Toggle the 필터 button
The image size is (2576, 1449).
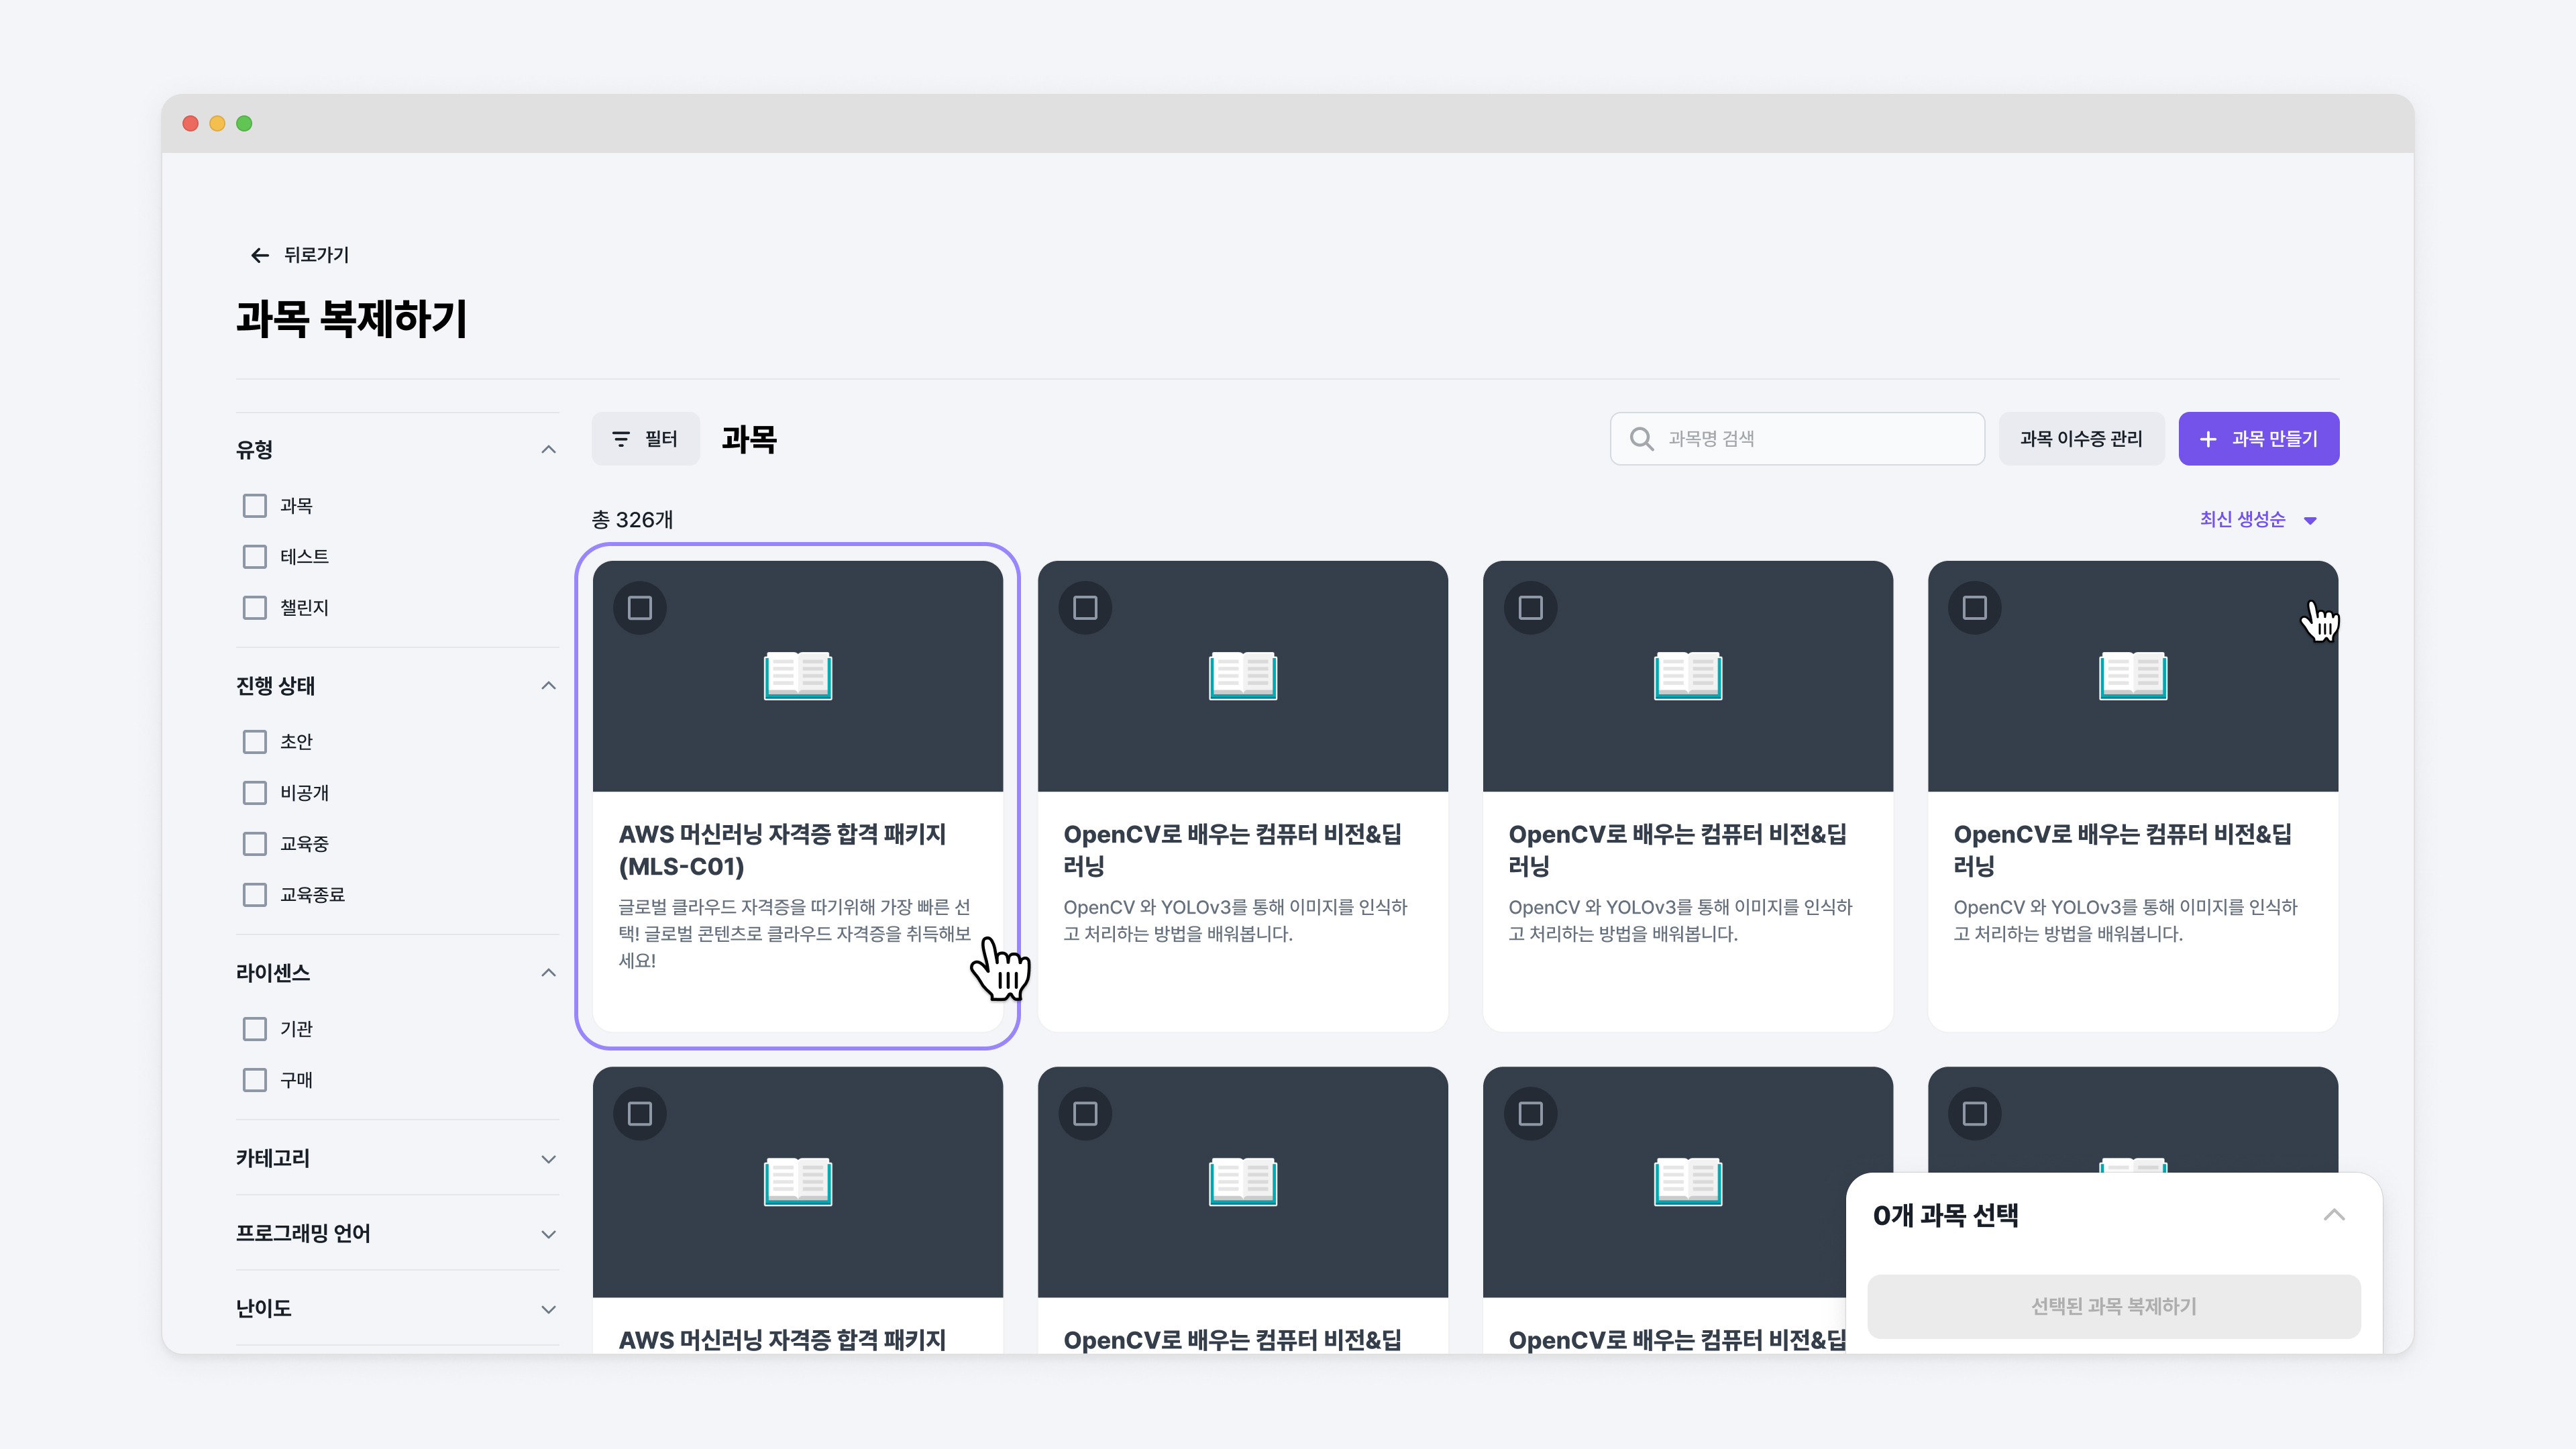click(645, 439)
